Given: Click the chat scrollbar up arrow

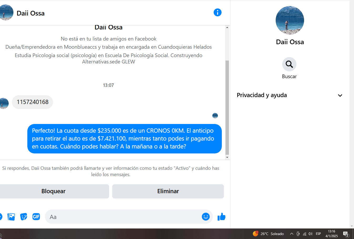Looking at the screenshot, I should point(227,27).
